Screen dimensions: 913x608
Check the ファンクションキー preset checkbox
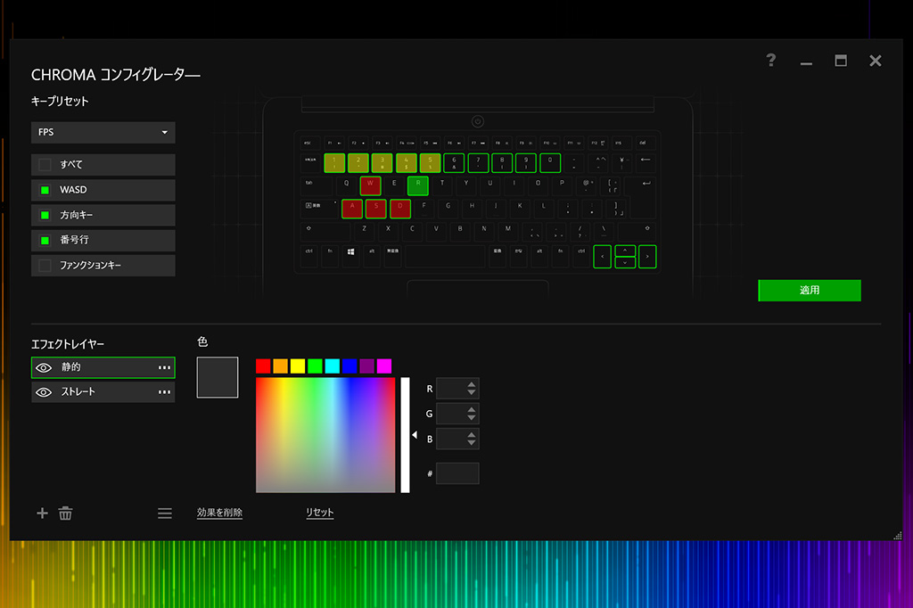coord(45,266)
